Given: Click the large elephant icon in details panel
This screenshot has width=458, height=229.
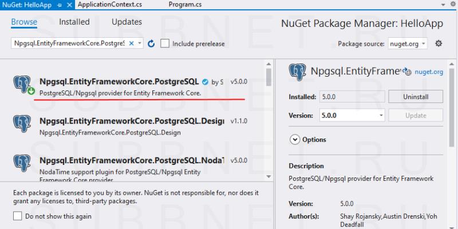Looking at the screenshot, I should (x=298, y=72).
